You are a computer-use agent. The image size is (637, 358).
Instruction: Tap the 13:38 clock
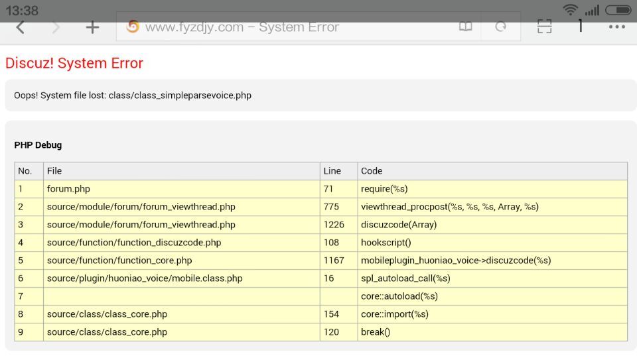[x=22, y=11]
